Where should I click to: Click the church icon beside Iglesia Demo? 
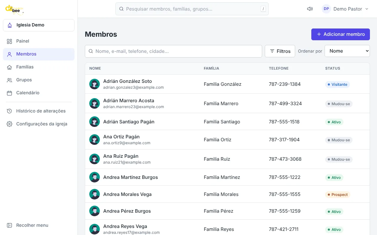(10, 25)
